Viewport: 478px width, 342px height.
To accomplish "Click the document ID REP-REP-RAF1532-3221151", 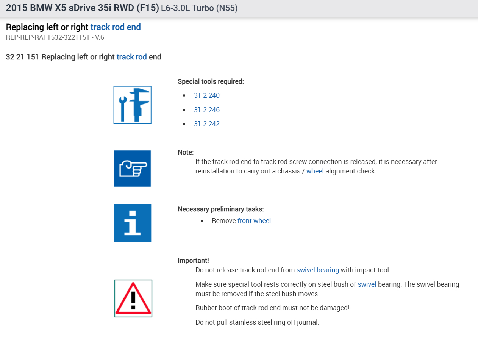I will (55, 37).
